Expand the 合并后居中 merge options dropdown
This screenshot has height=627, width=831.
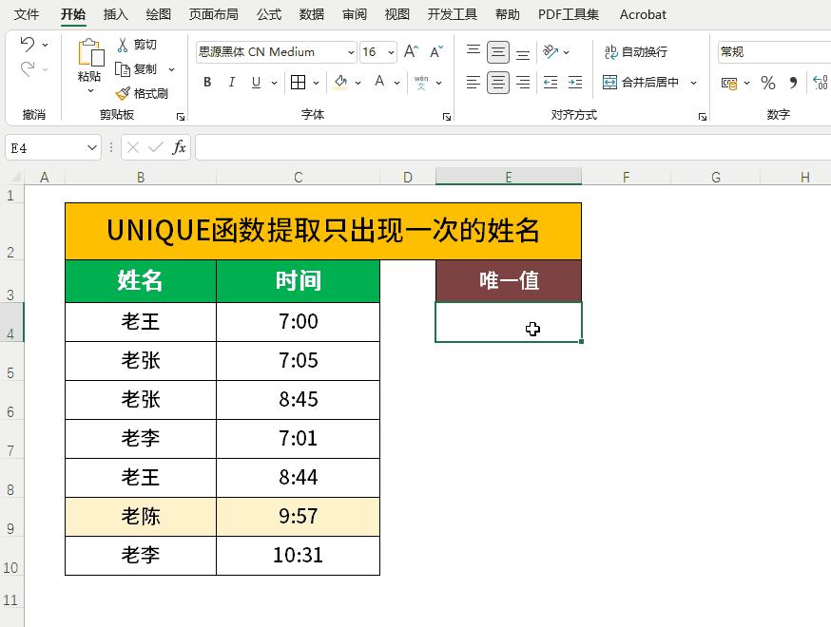692,83
